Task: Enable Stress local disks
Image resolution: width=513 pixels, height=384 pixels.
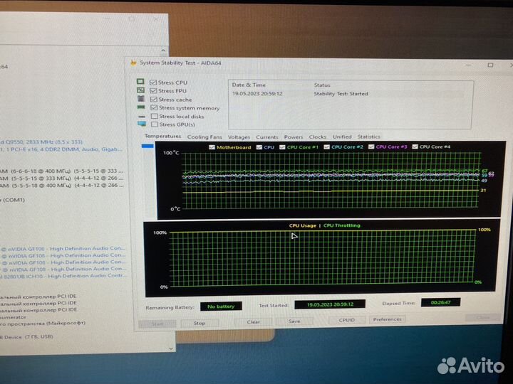Action: click(x=154, y=116)
